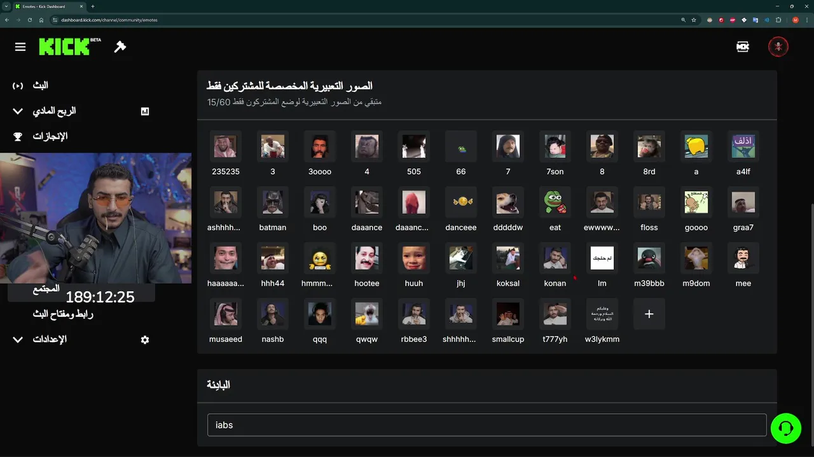
Task: Go back in browser
Action: (7, 20)
